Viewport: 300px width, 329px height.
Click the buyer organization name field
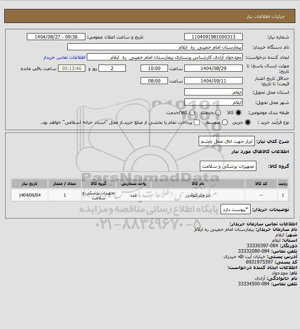coord(155,47)
